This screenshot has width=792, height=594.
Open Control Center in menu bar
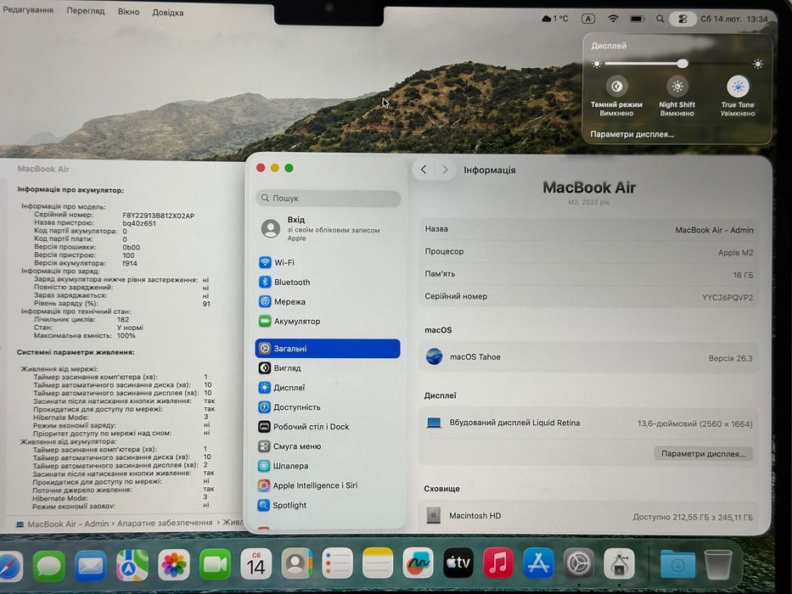[x=682, y=20]
